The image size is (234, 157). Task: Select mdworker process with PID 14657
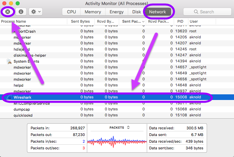[117, 67]
